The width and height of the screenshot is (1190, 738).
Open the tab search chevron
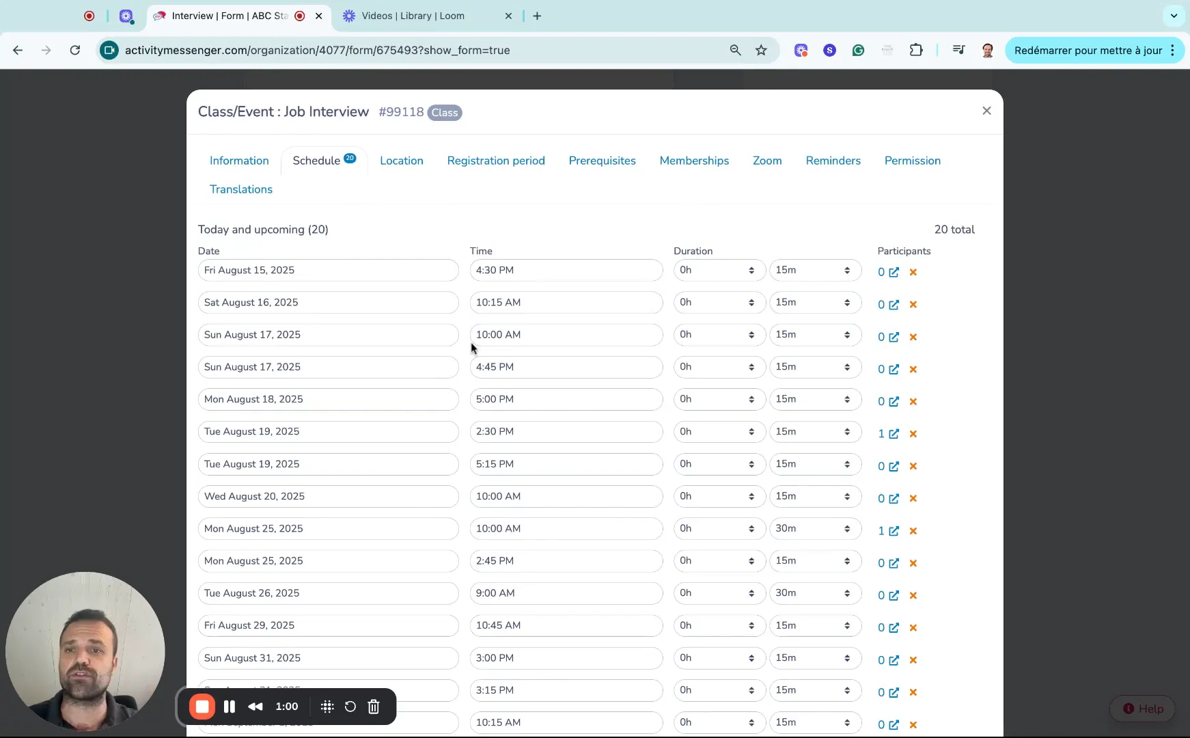(1174, 16)
